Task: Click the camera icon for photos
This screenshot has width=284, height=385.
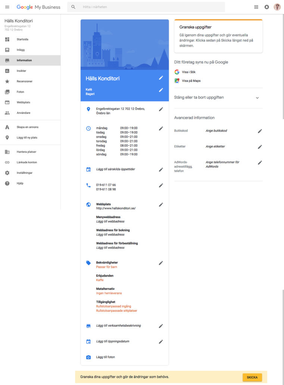Action: 88,357
